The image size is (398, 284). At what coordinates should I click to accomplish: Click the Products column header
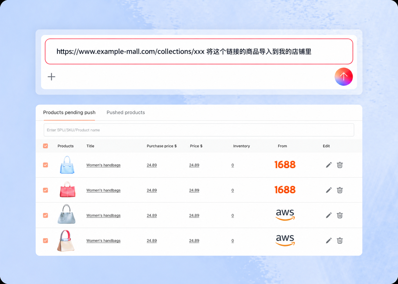tap(65, 146)
